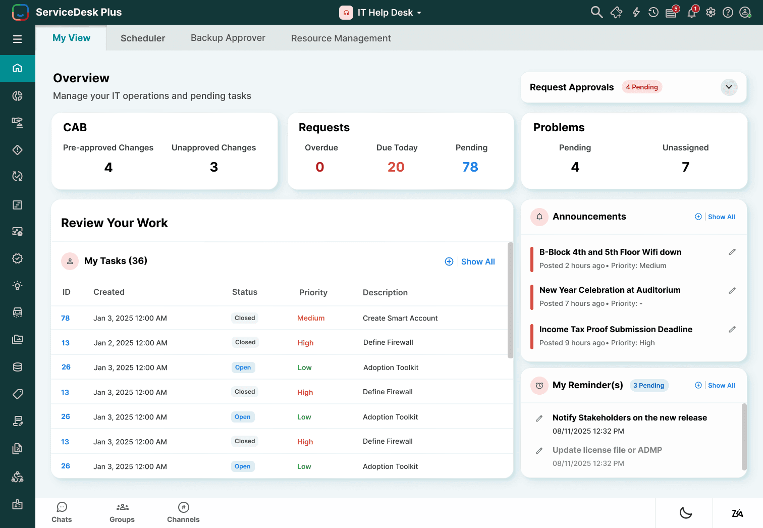Click the Jan 2, 2025 12:00 AM cell
This screenshot has width=763, height=528.
131,343
